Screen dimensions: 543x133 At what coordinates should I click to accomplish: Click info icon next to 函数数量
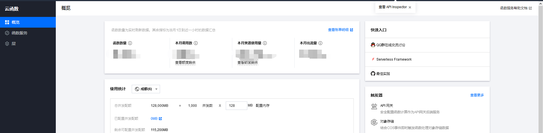click(x=130, y=43)
